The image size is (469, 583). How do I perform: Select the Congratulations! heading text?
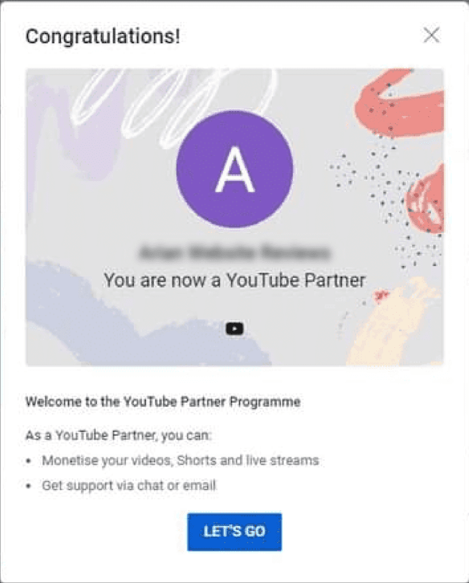tap(103, 37)
